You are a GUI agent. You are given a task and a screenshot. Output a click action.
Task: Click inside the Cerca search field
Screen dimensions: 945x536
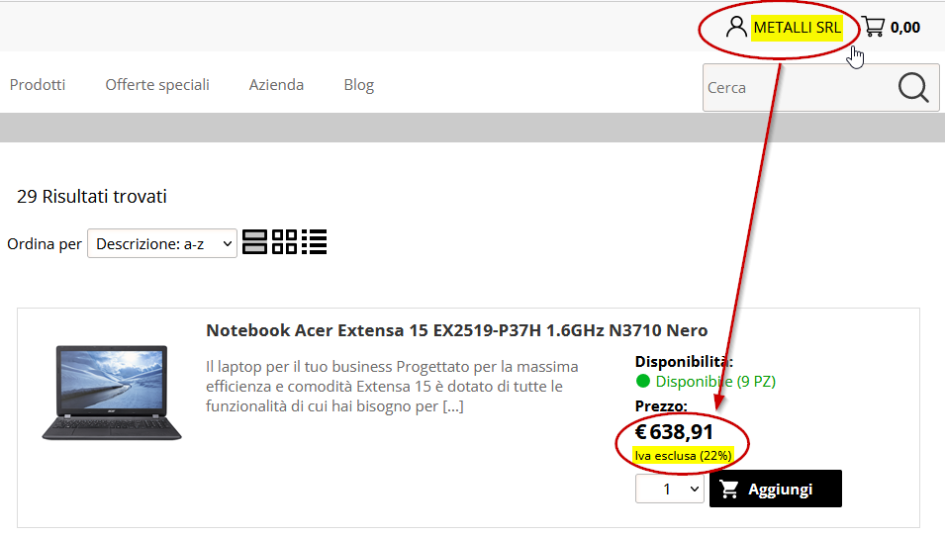(x=799, y=88)
